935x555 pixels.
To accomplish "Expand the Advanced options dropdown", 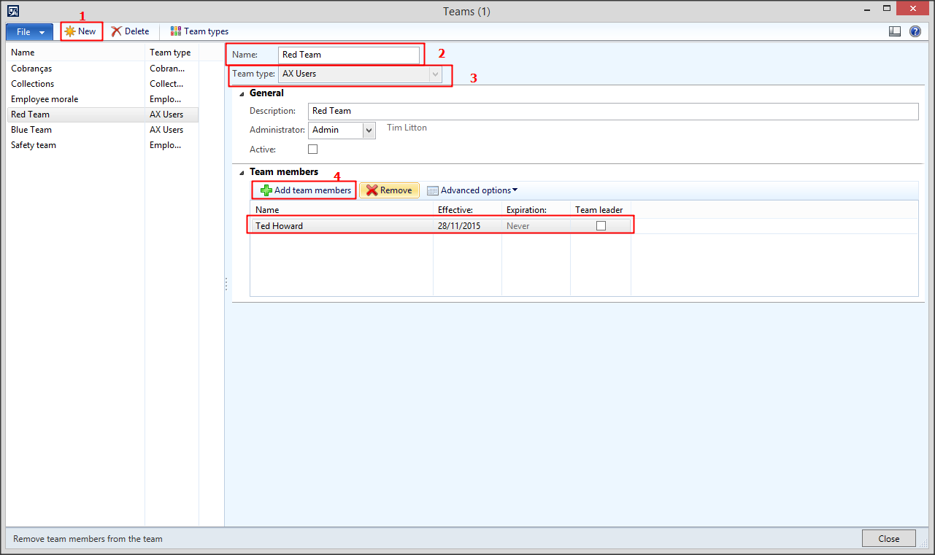I will click(515, 190).
